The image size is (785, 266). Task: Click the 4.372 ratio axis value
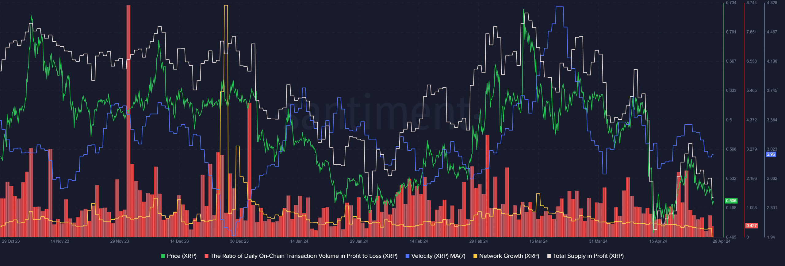coord(752,120)
